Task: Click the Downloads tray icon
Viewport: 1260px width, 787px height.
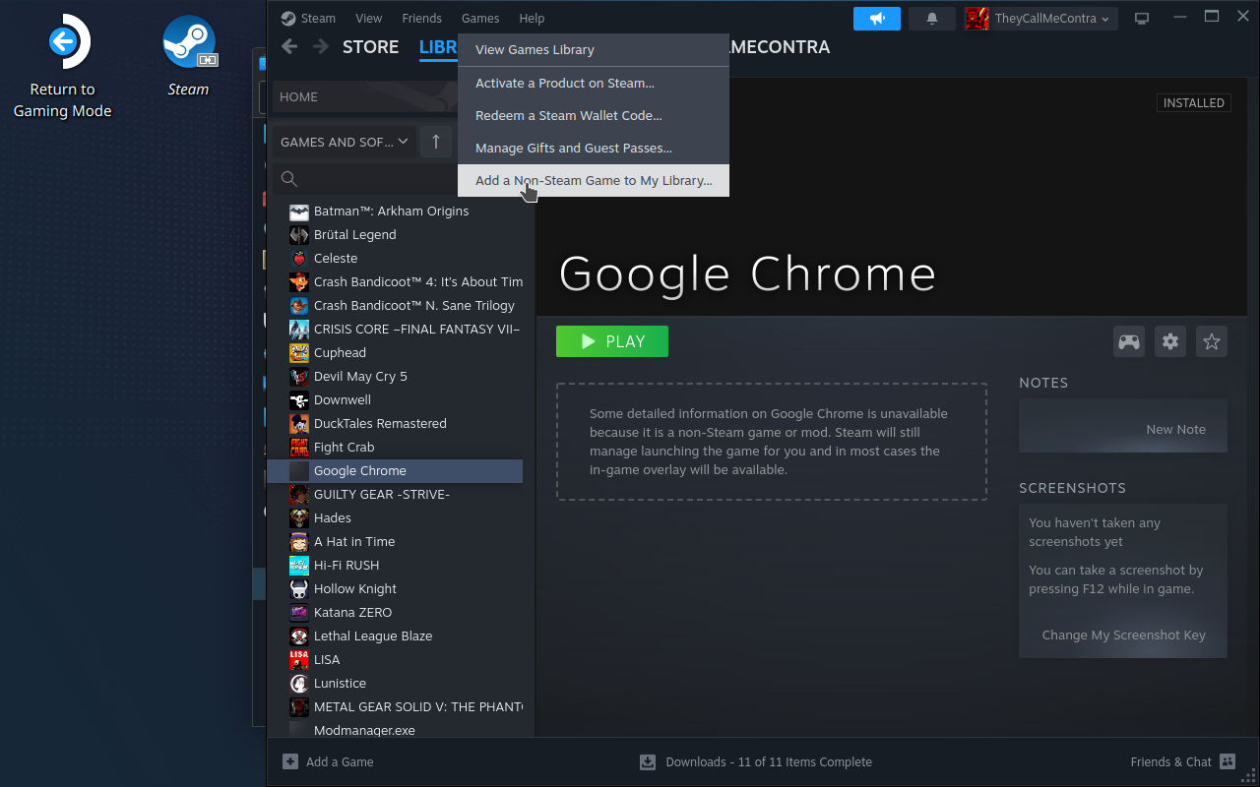Action: (648, 761)
